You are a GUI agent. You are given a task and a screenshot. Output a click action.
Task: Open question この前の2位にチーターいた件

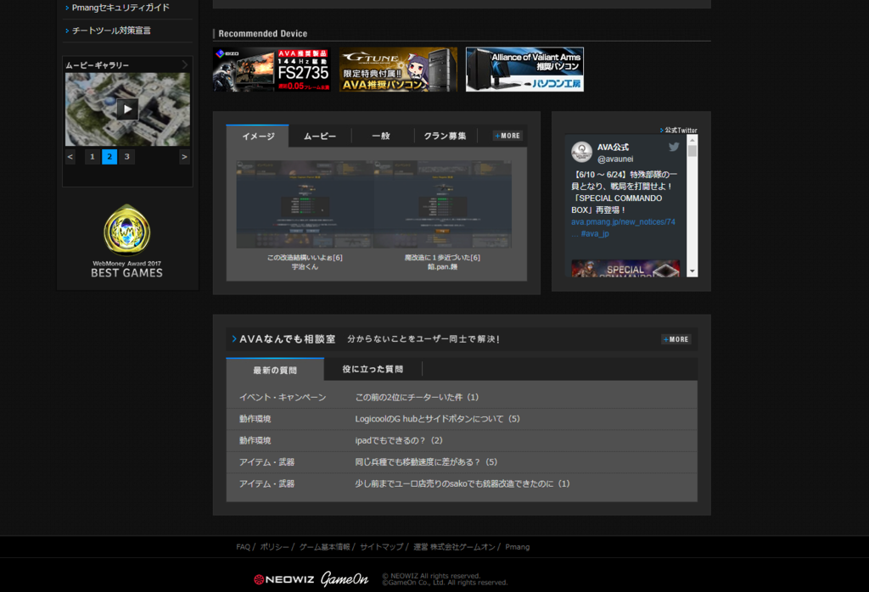point(417,397)
